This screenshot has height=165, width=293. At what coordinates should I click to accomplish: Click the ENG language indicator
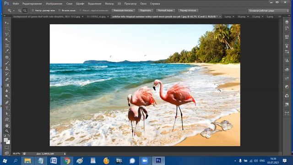pos(262,161)
